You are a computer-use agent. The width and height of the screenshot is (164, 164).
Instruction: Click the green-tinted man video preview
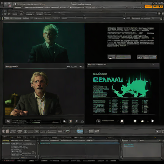point(44,43)
